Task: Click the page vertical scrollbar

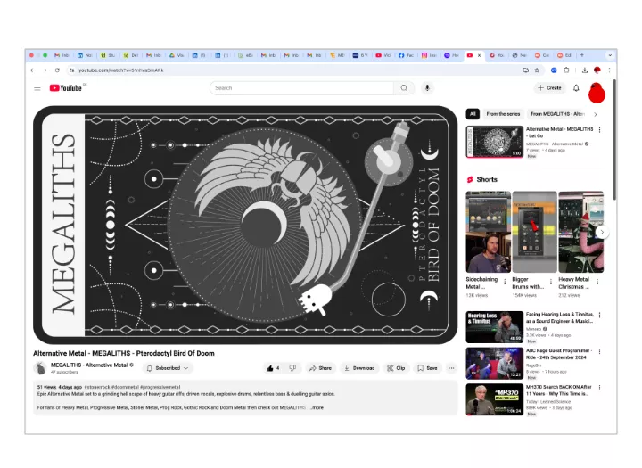Action: [614, 139]
